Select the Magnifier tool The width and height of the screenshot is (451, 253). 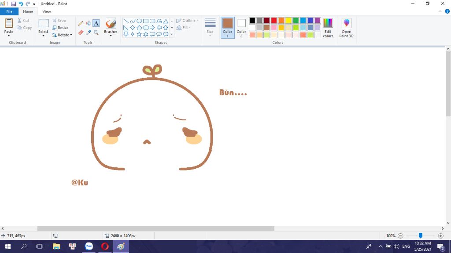coord(96,33)
